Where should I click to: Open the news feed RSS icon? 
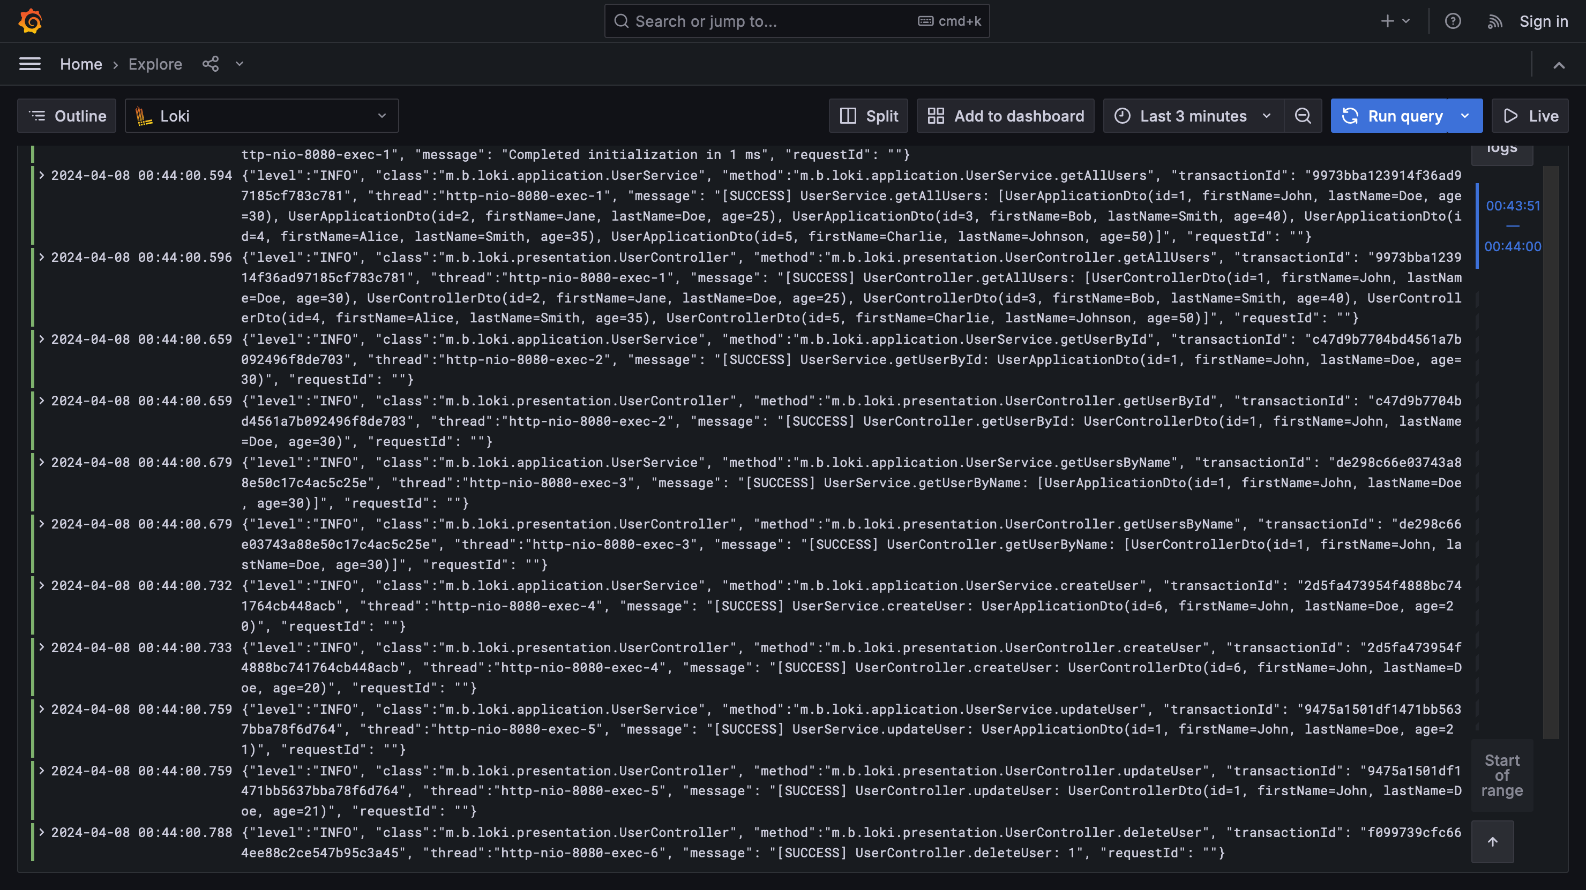click(1494, 21)
